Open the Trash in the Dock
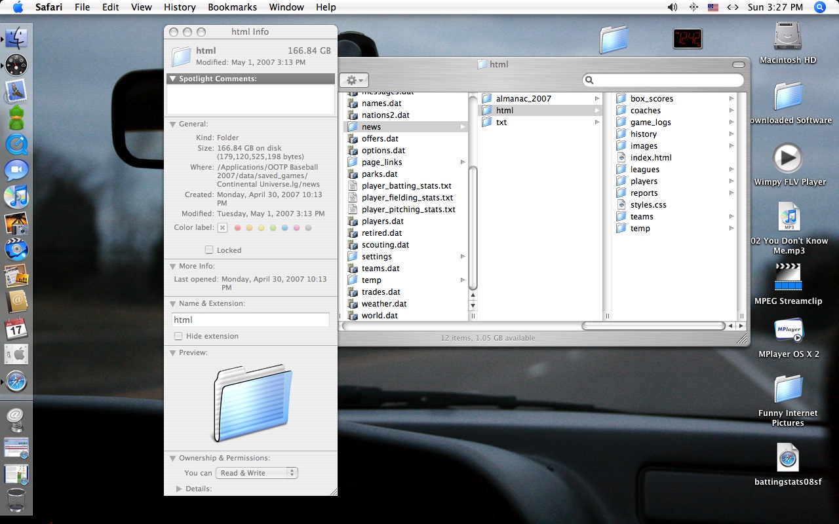 (16, 500)
